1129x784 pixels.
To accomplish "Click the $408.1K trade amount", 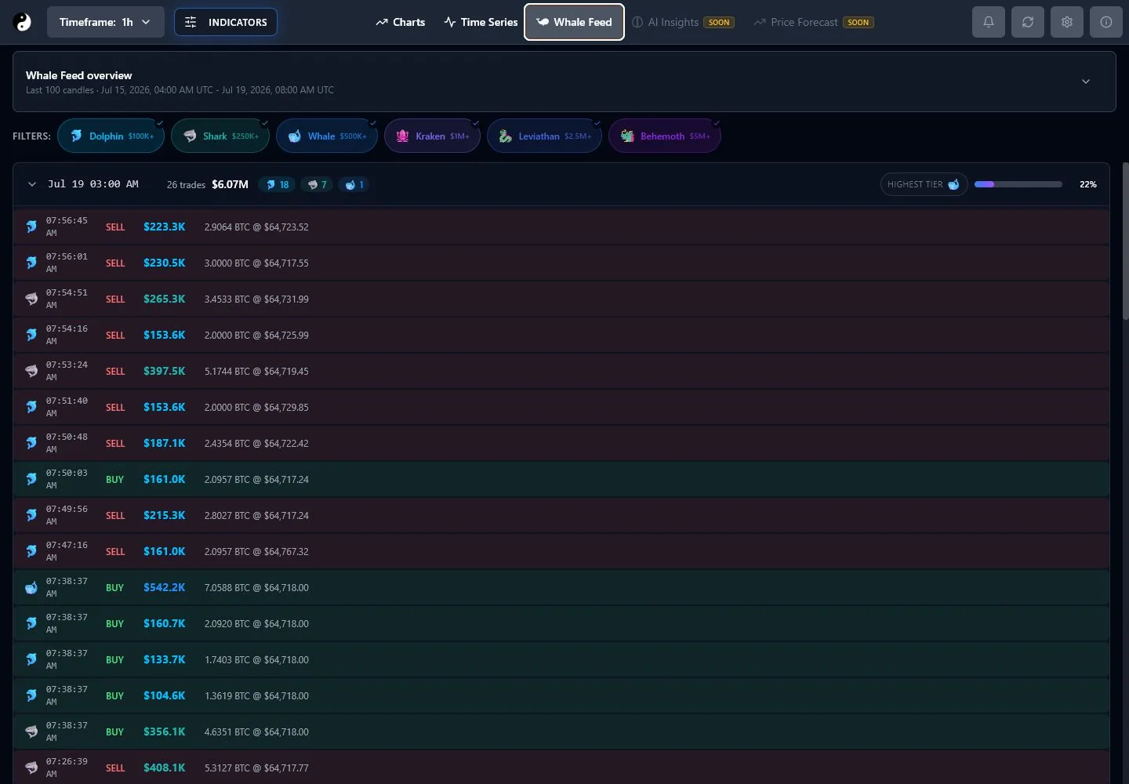I will click(164, 768).
